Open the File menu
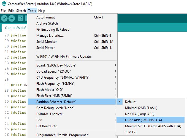 3,11
